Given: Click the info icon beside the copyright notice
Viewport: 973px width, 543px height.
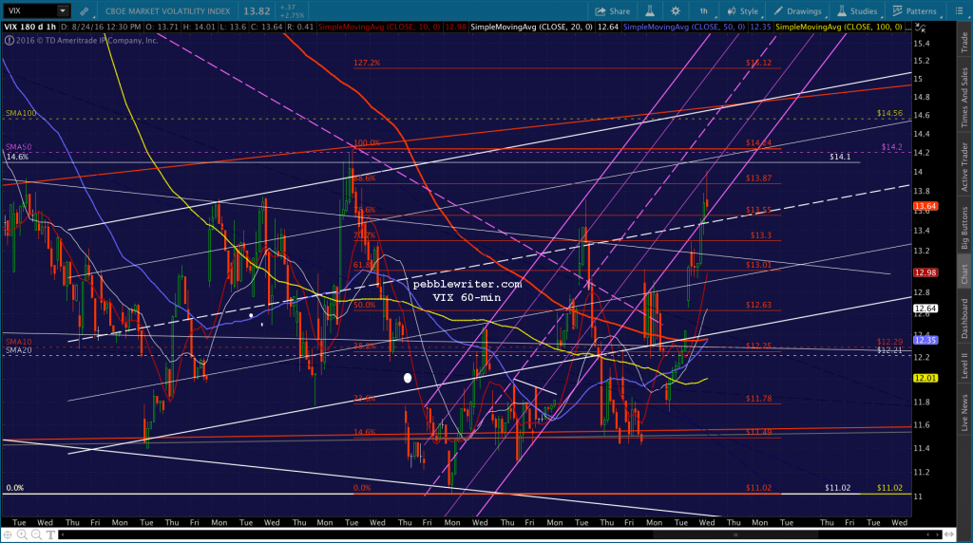Looking at the screenshot, I should coord(10,40).
